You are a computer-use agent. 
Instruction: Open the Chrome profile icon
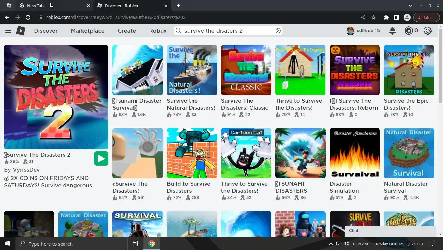[407, 17]
